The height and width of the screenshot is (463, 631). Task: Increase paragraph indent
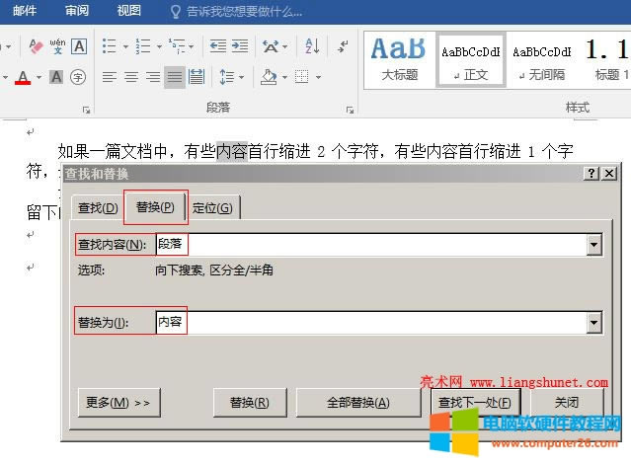pyautogui.click(x=240, y=46)
